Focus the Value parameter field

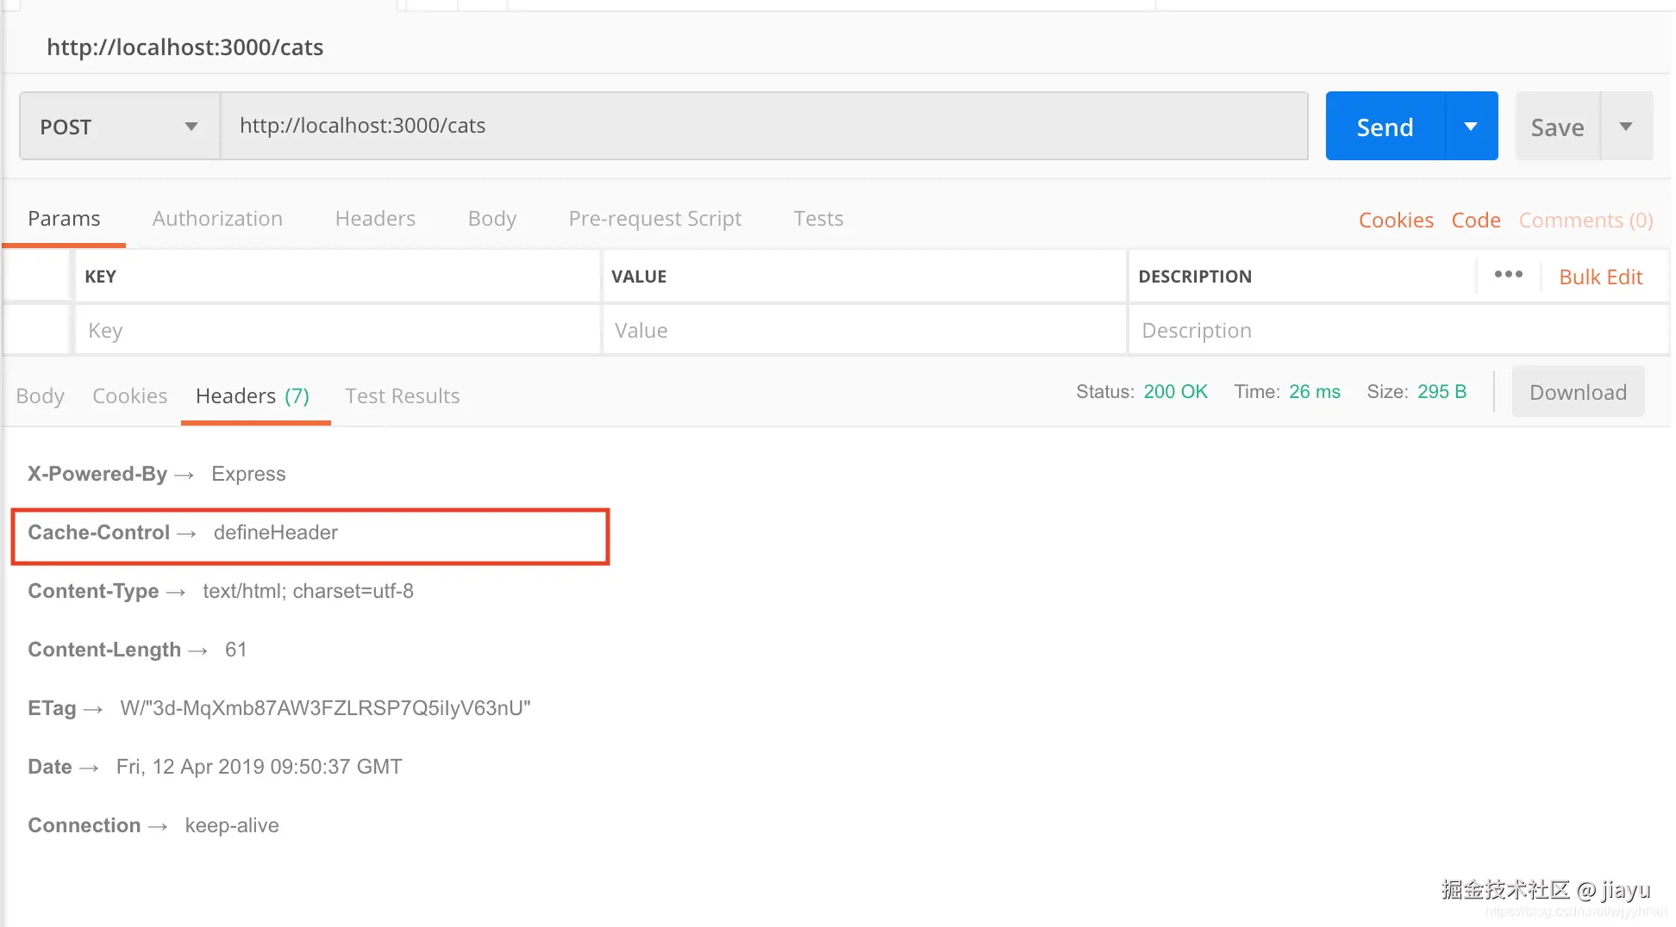point(864,331)
